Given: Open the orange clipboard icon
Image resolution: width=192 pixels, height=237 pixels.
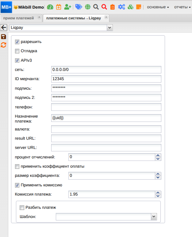Looking at the screenshot, I should pos(113,7).
